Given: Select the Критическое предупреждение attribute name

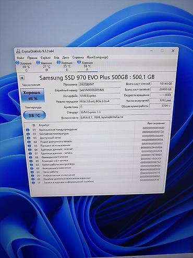Looking at the screenshot, I should [58, 130].
